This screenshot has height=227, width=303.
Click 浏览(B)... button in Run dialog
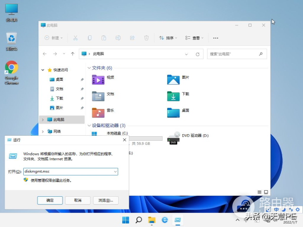tap(105, 200)
